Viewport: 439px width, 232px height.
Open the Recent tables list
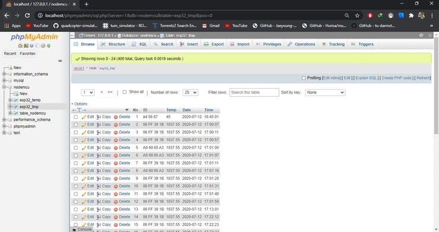pos(10,53)
